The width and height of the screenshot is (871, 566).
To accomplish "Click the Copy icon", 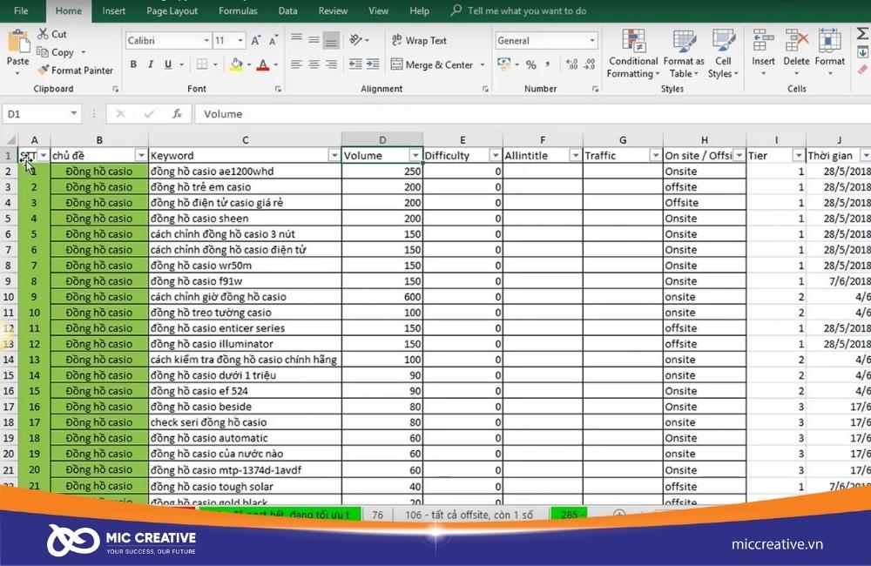I will pos(42,51).
